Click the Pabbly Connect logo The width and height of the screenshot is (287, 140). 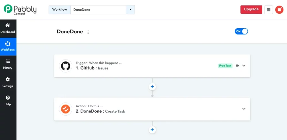20,9
